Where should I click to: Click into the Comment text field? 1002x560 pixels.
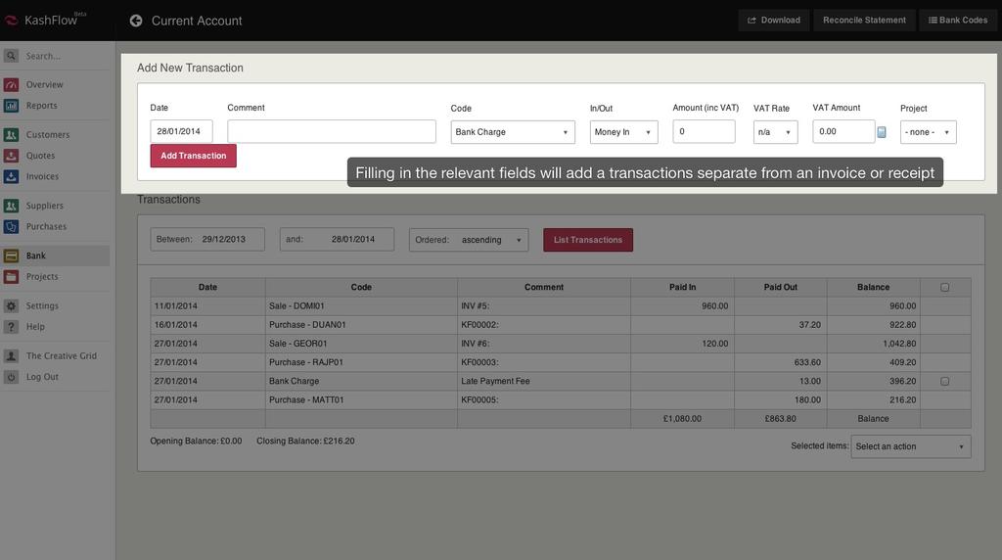[x=332, y=132]
